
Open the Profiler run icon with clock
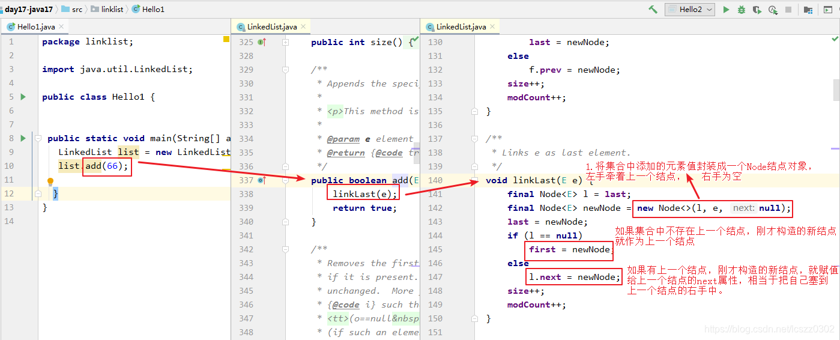coord(773,10)
